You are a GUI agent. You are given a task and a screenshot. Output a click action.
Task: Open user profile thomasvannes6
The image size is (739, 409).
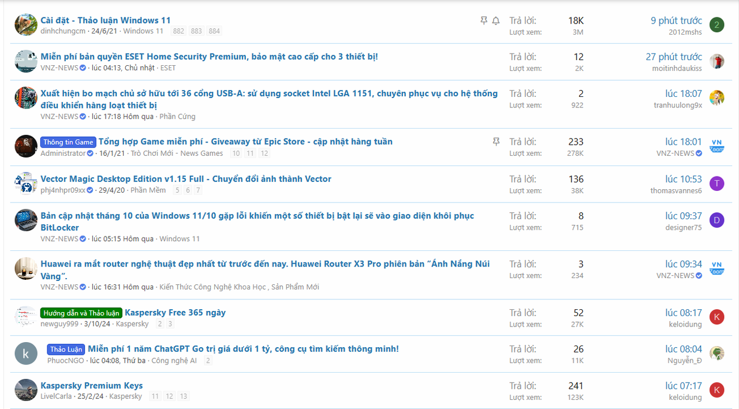(676, 191)
